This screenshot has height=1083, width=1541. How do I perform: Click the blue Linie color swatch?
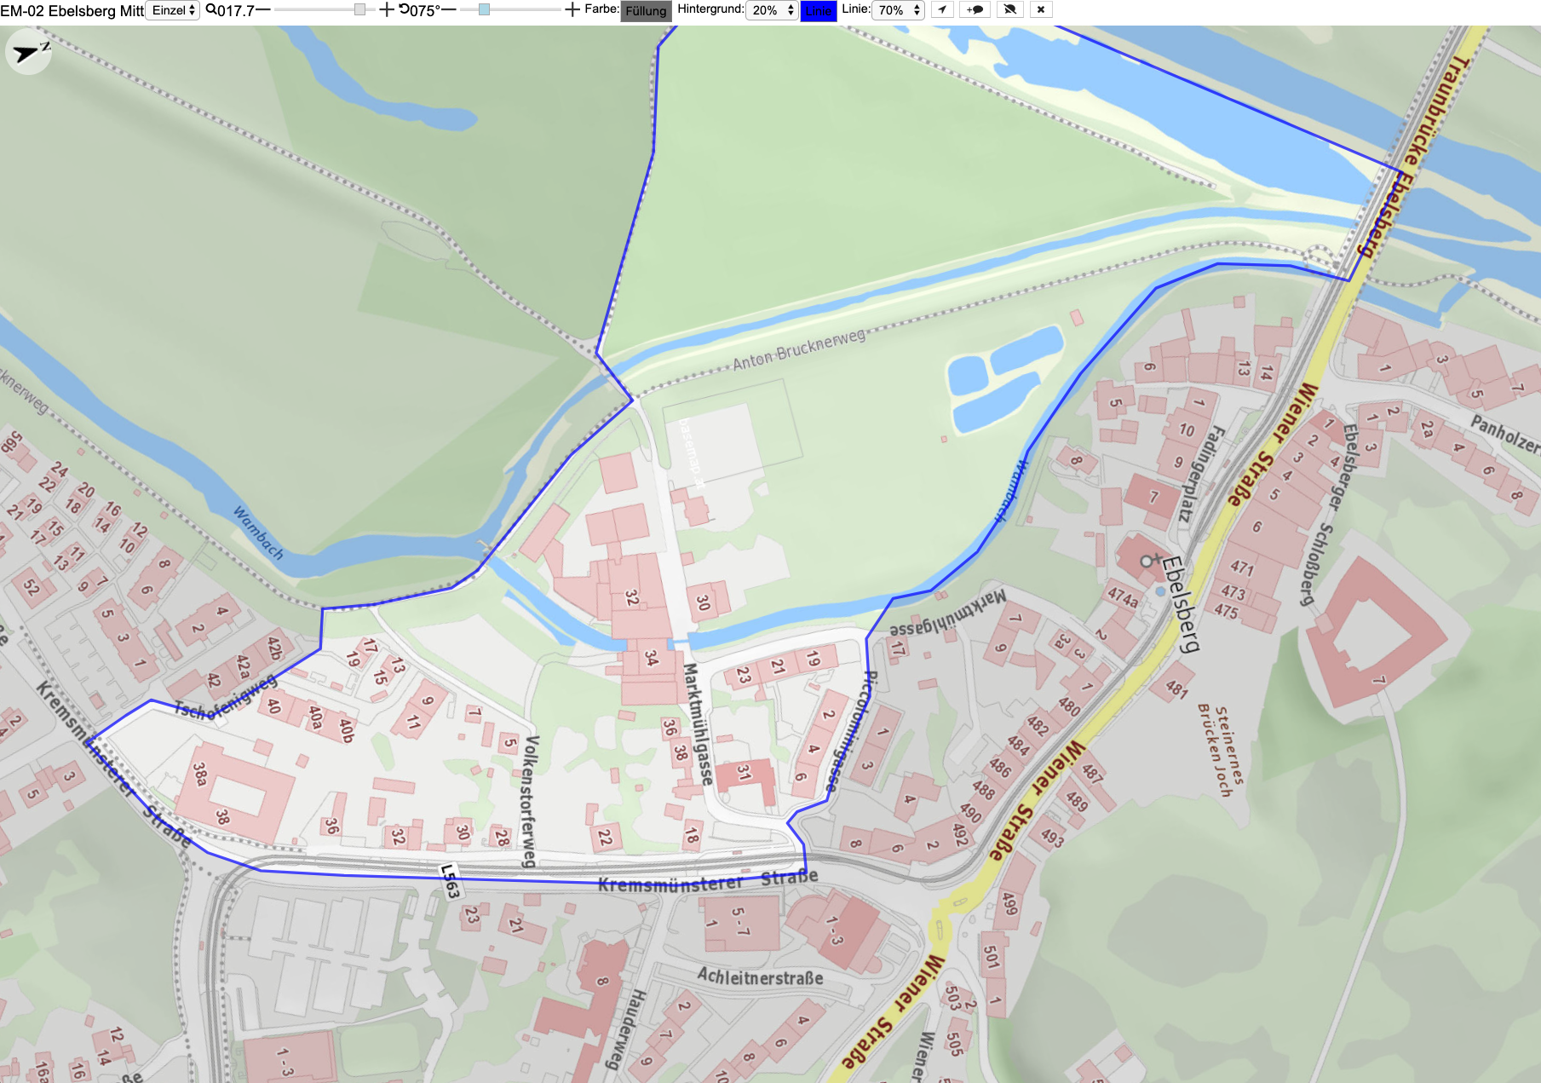coord(819,10)
